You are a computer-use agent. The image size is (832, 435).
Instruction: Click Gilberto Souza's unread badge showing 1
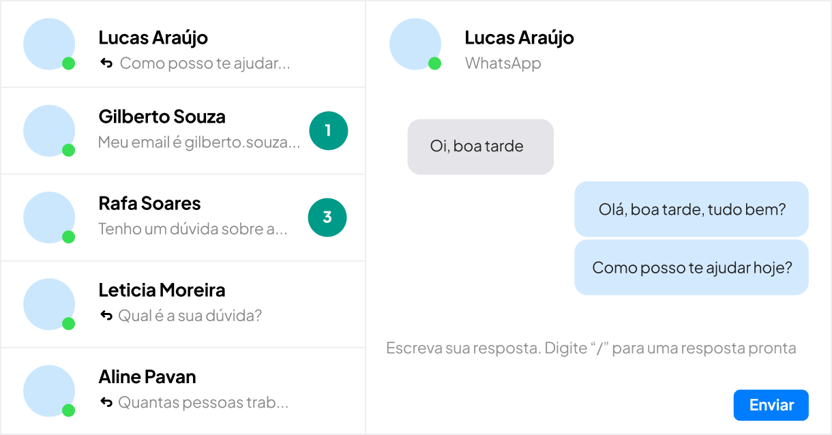click(x=328, y=130)
